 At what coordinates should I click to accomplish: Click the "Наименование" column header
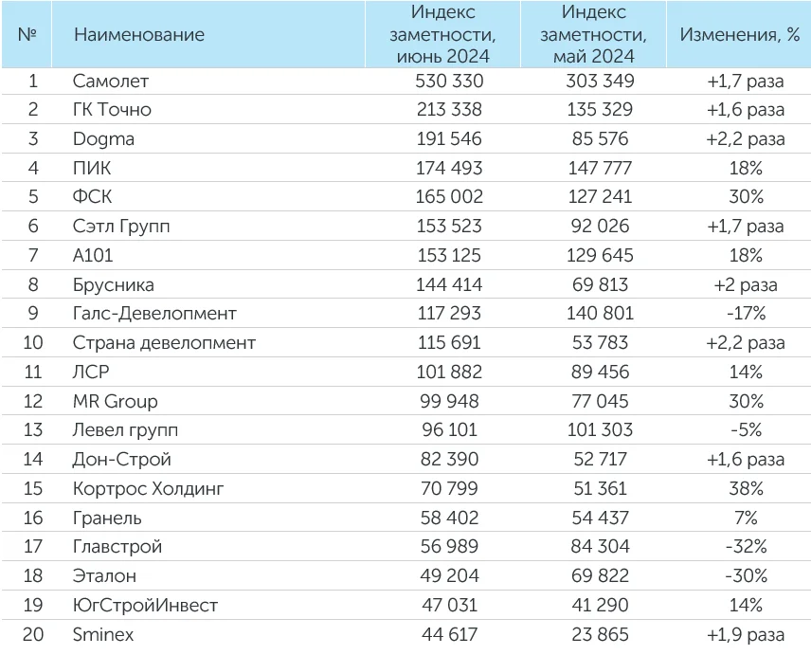click(139, 35)
